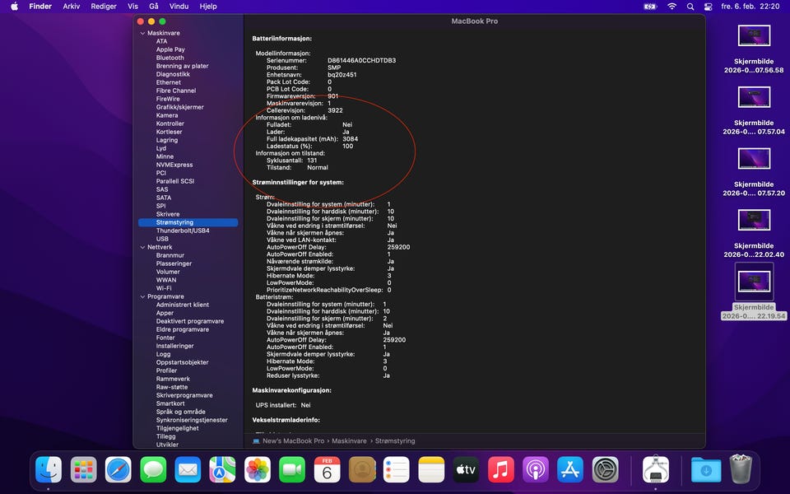Image resolution: width=790 pixels, height=494 pixels.
Task: Open the Apple menu
Action: 14,7
